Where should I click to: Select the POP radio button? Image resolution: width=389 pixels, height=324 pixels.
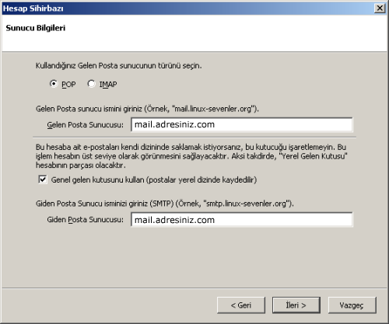pos(54,84)
